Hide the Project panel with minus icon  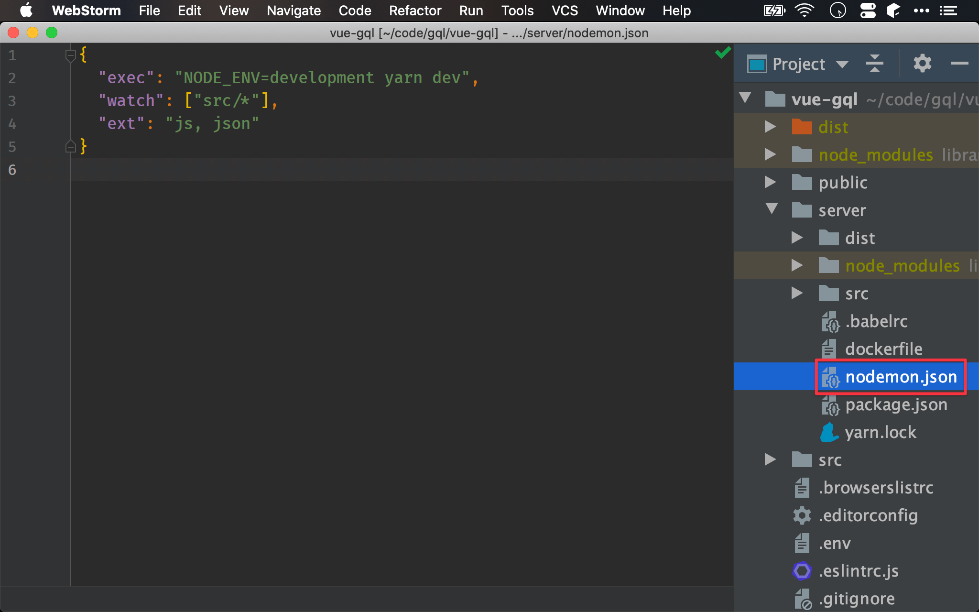[959, 63]
